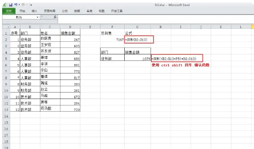Click the 销售金额 header cell in column D
The height and width of the screenshot is (149, 254).
pos(70,32)
